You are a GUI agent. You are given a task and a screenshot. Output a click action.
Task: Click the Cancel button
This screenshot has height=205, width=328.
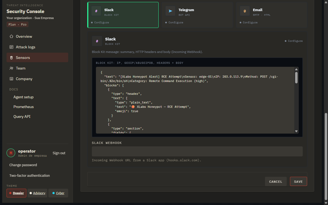[276, 182]
